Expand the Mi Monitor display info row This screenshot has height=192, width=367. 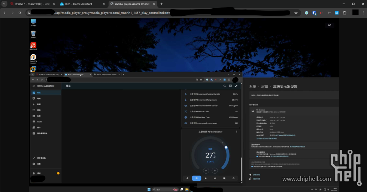(294, 111)
